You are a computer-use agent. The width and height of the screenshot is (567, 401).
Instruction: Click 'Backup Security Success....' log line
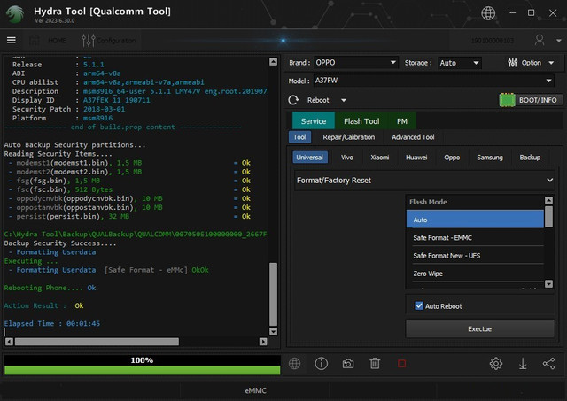coord(60,243)
